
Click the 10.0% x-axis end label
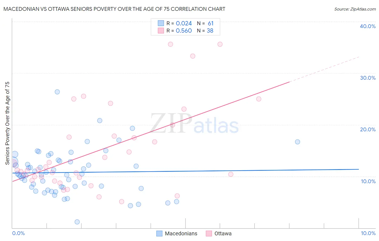coord(368,233)
